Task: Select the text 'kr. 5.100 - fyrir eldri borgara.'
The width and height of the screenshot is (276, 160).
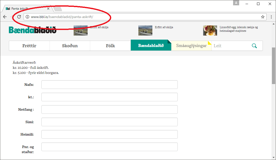Action: click(36, 73)
